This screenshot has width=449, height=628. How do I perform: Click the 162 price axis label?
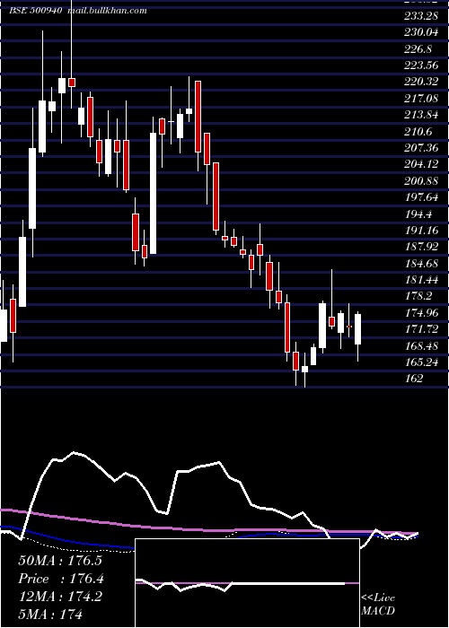414,379
